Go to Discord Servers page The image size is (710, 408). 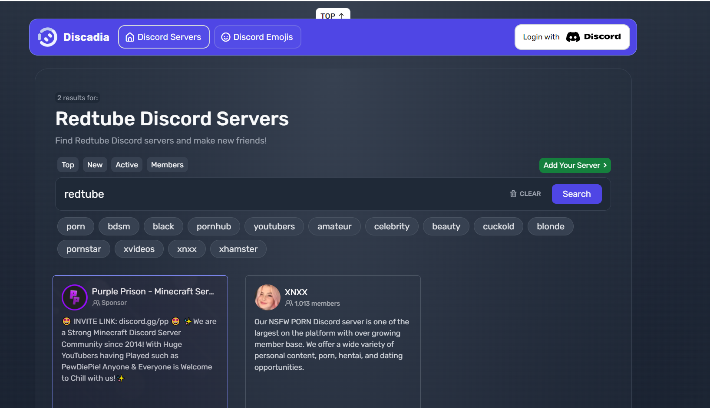164,37
